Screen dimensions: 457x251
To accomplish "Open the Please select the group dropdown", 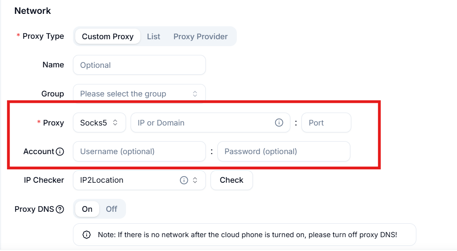I will [139, 94].
